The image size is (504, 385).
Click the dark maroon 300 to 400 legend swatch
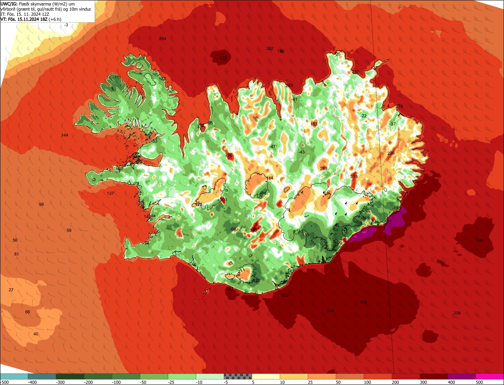[434, 376]
